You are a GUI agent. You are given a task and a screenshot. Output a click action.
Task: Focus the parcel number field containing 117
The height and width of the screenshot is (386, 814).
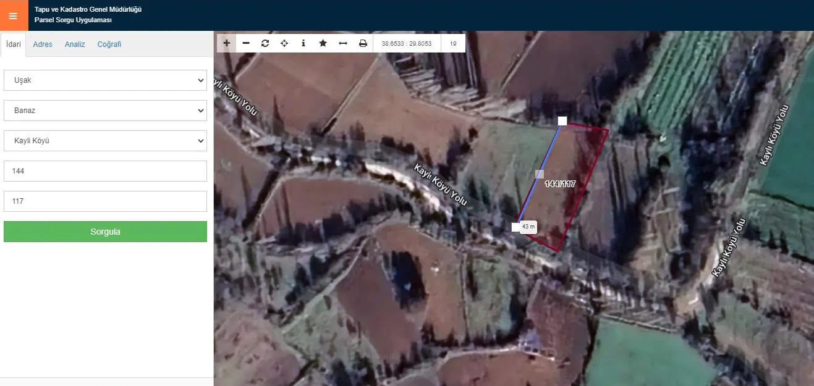point(105,201)
